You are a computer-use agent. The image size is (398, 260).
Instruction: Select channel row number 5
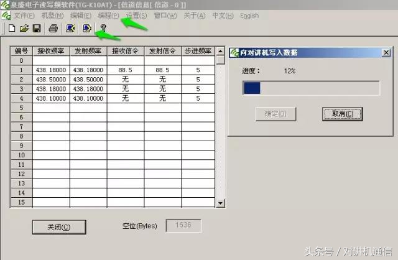point(21,108)
